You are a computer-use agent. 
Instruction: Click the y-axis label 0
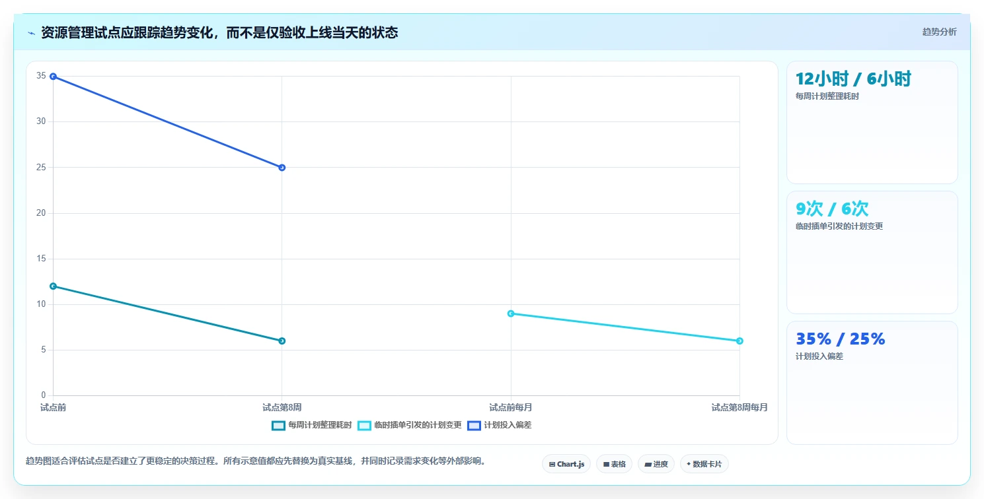tap(44, 396)
